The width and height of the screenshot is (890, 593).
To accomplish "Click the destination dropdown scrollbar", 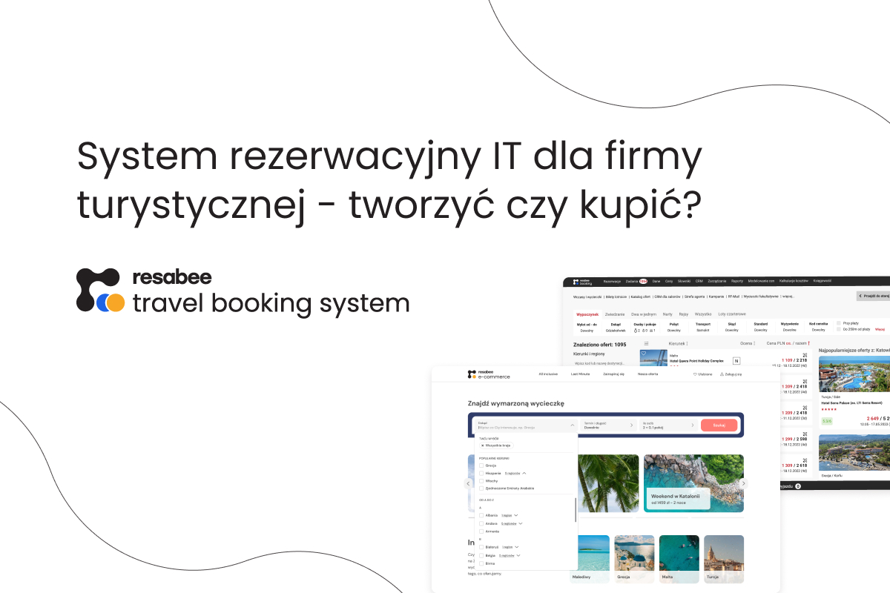I will tap(576, 510).
